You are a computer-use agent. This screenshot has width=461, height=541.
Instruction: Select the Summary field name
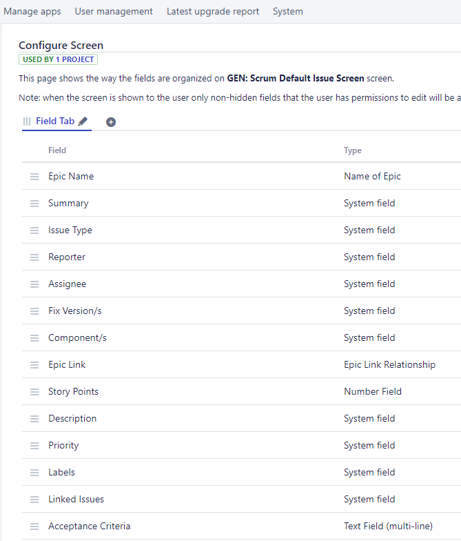point(68,203)
